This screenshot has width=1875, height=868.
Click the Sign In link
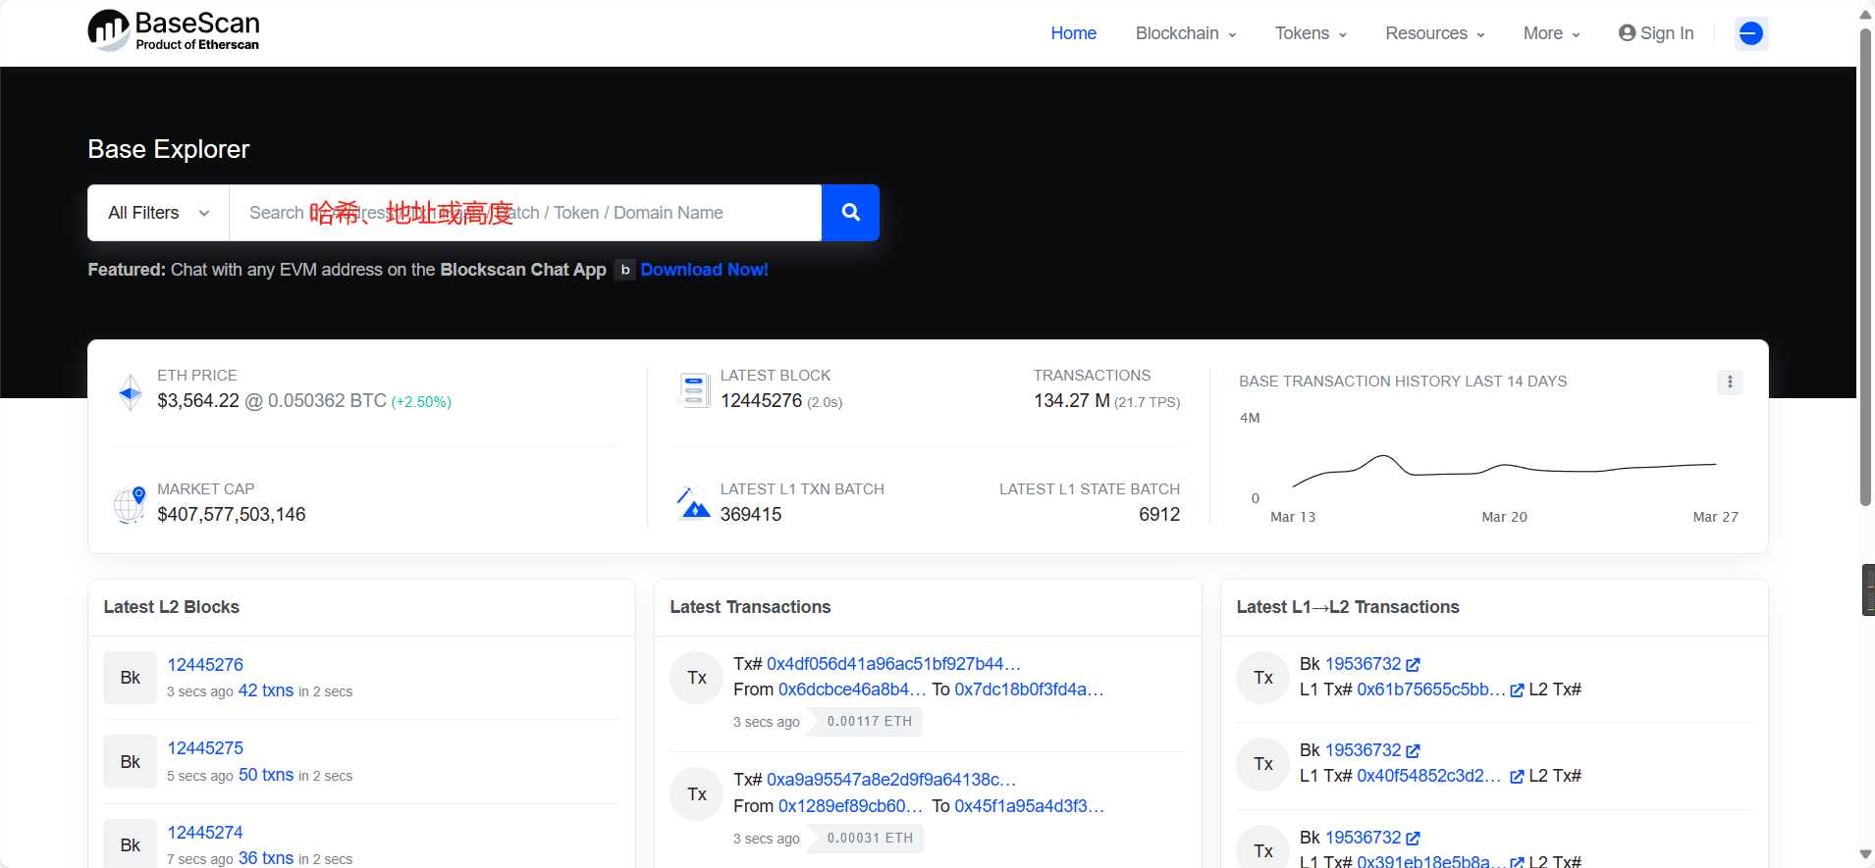[1656, 33]
